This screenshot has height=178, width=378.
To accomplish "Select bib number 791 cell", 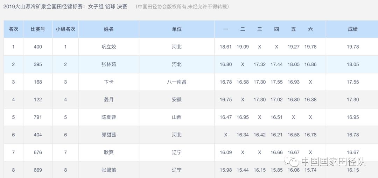I will [x=38, y=117].
